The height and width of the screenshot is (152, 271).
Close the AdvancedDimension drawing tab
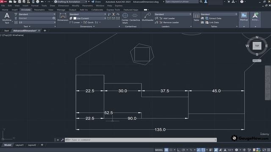coord(39,31)
